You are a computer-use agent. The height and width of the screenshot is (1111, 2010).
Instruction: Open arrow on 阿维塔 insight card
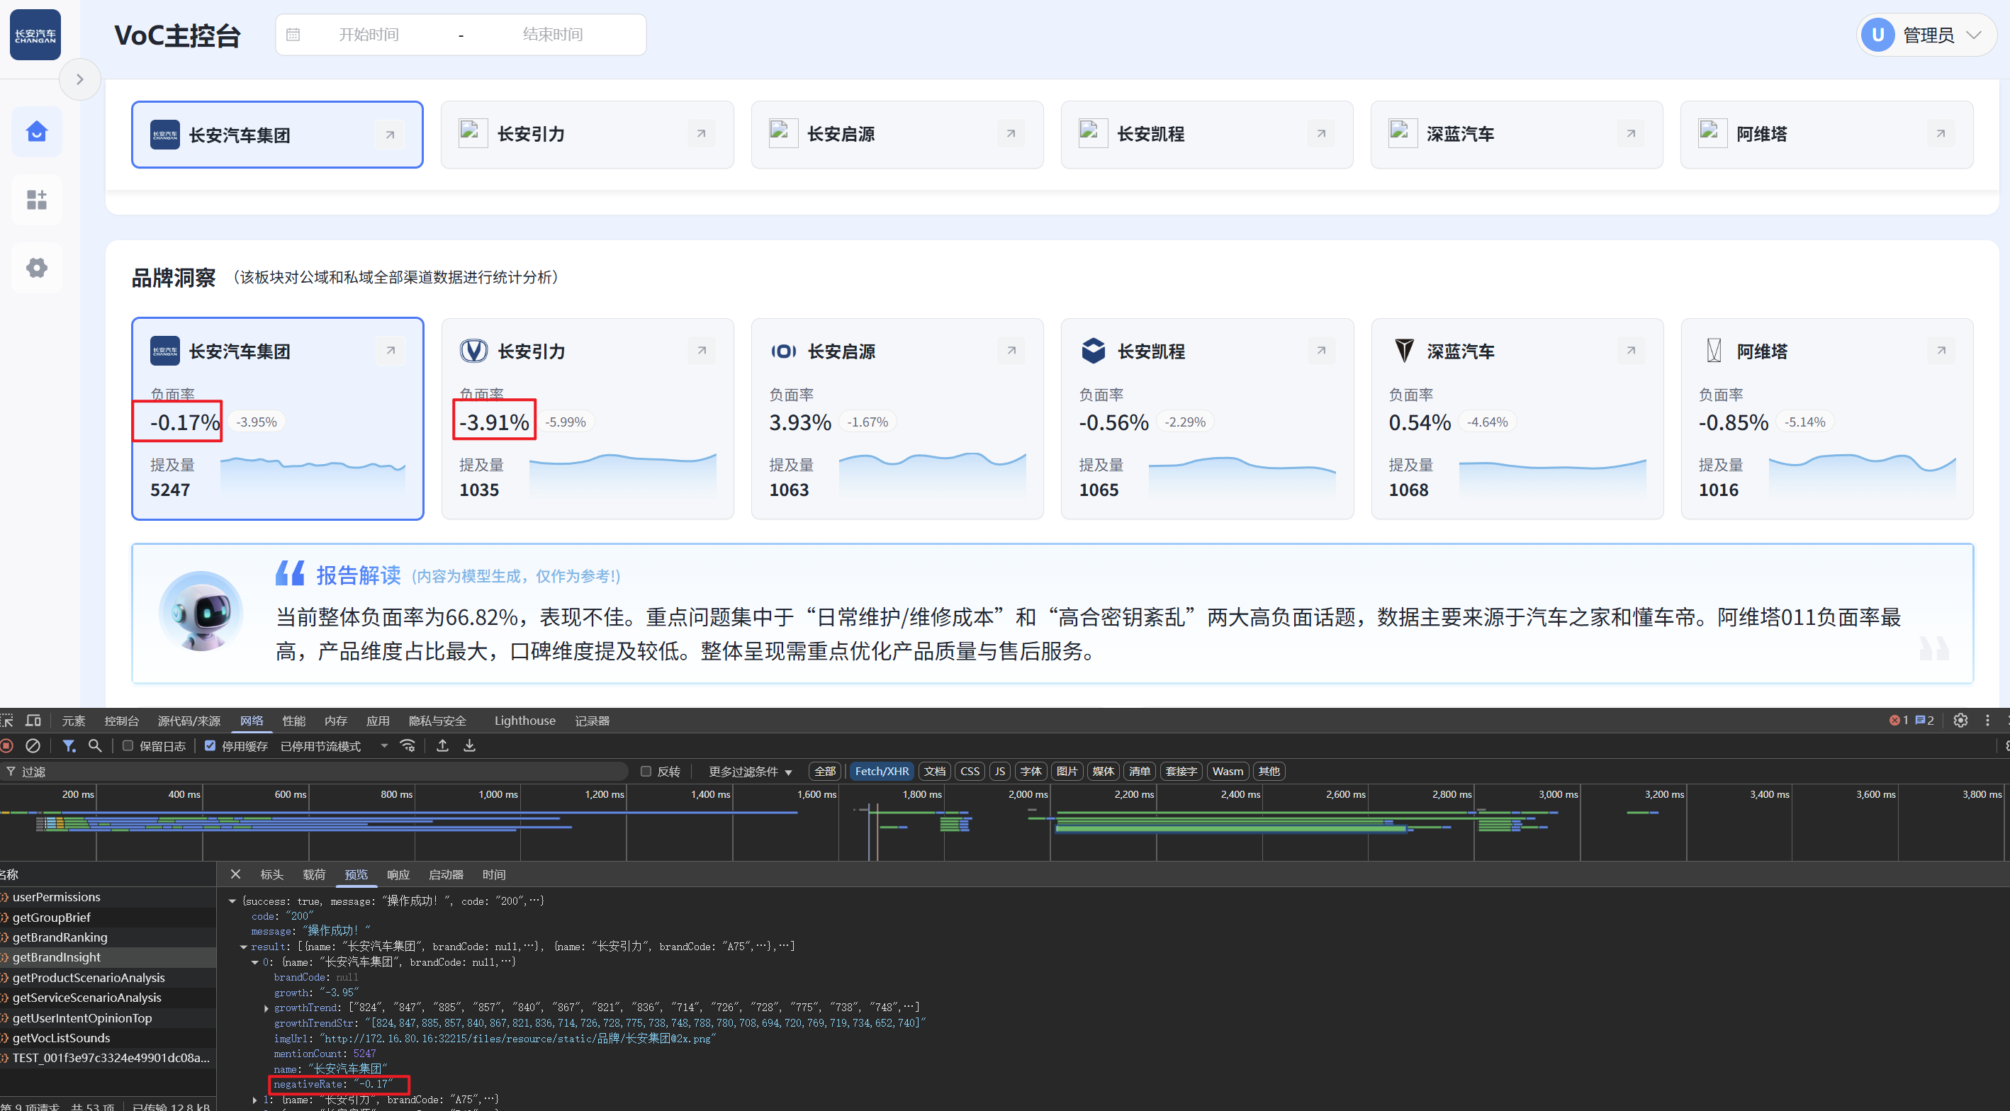click(1941, 350)
